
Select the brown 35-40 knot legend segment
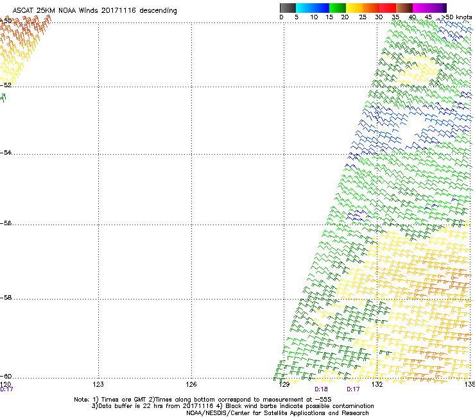[404, 8]
